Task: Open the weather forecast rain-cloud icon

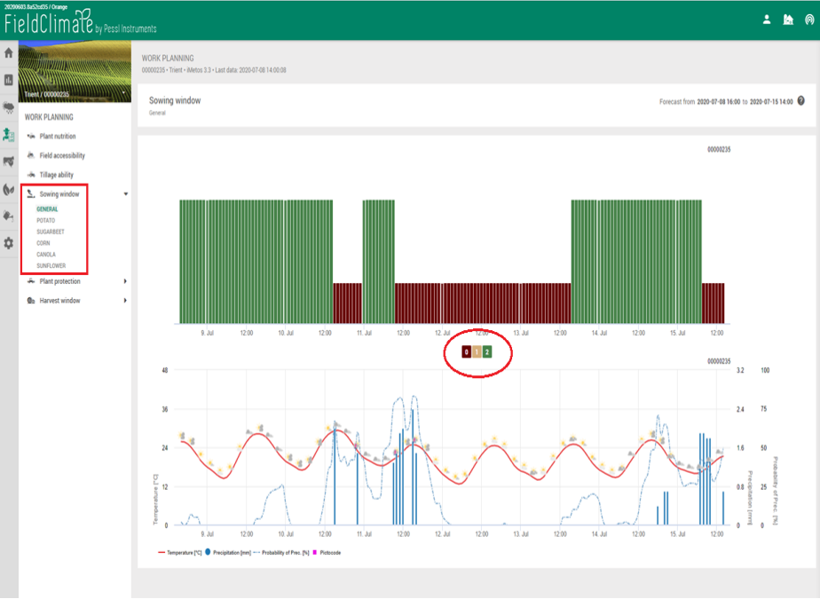Action: (x=9, y=107)
